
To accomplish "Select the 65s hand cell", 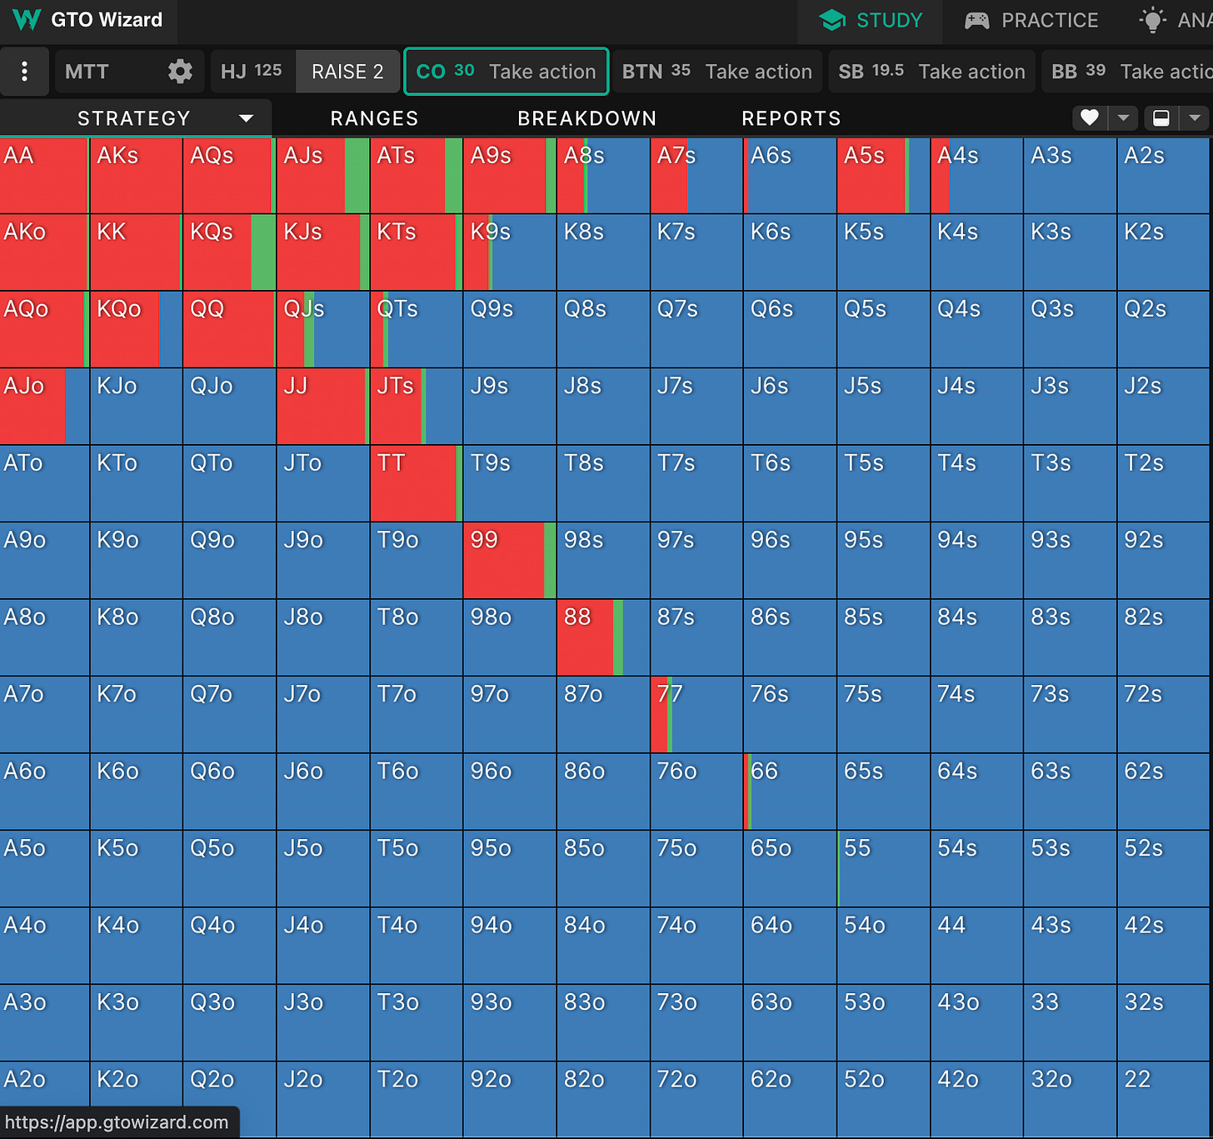I will tap(883, 792).
